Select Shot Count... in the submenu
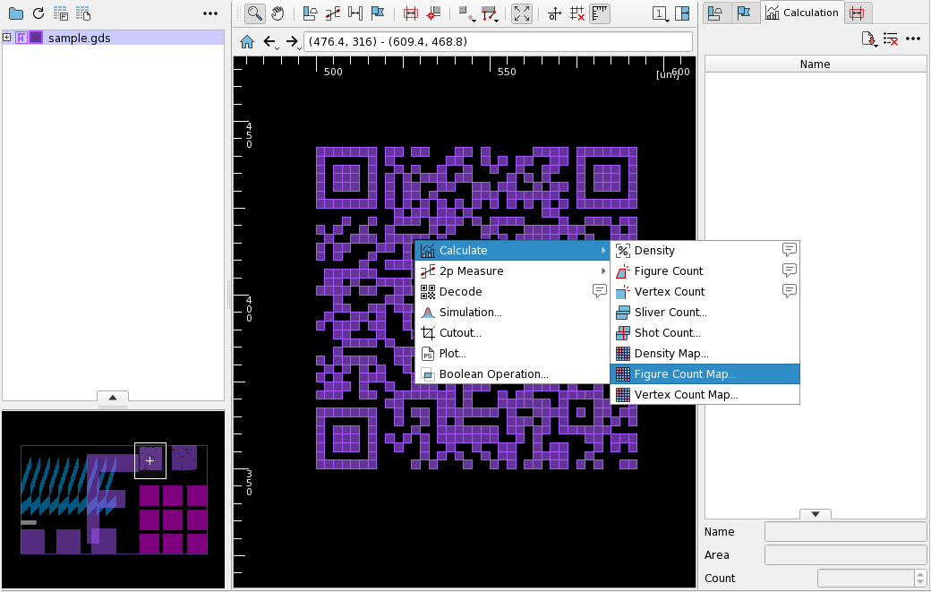 click(x=705, y=333)
